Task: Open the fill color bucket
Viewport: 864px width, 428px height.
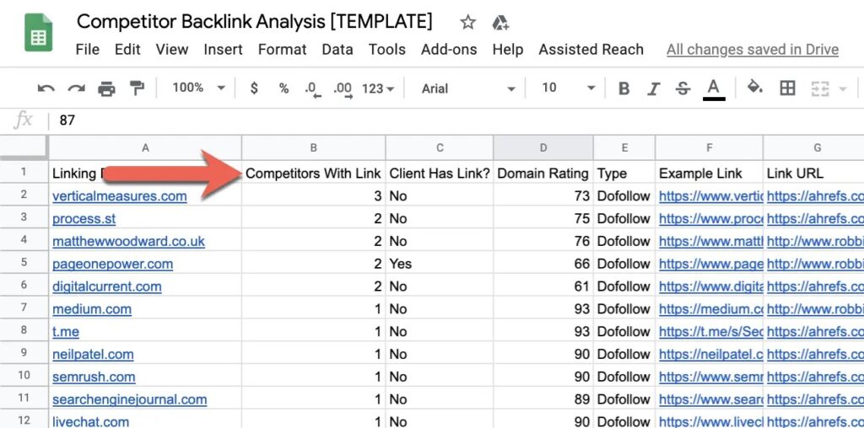Action: tap(754, 88)
